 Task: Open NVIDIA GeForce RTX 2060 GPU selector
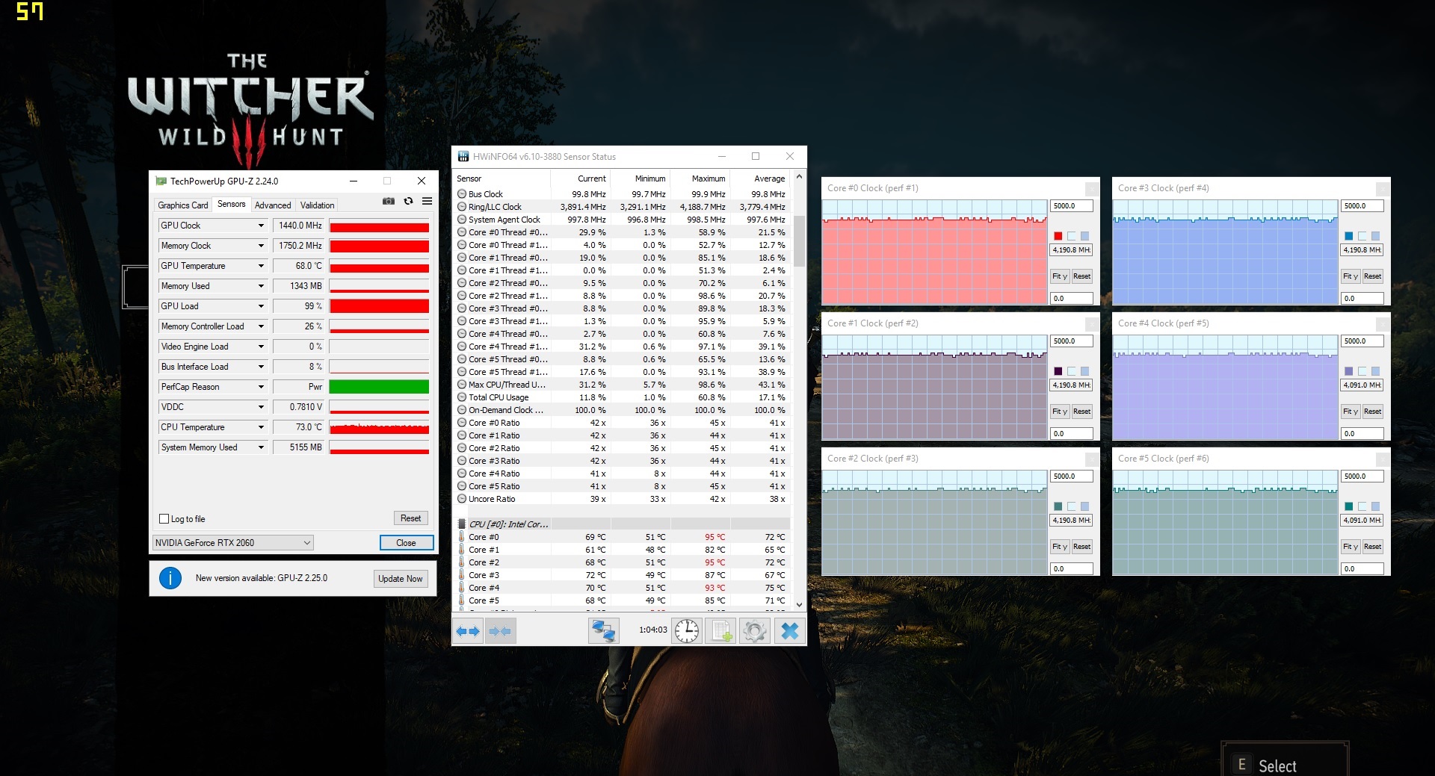coord(232,543)
